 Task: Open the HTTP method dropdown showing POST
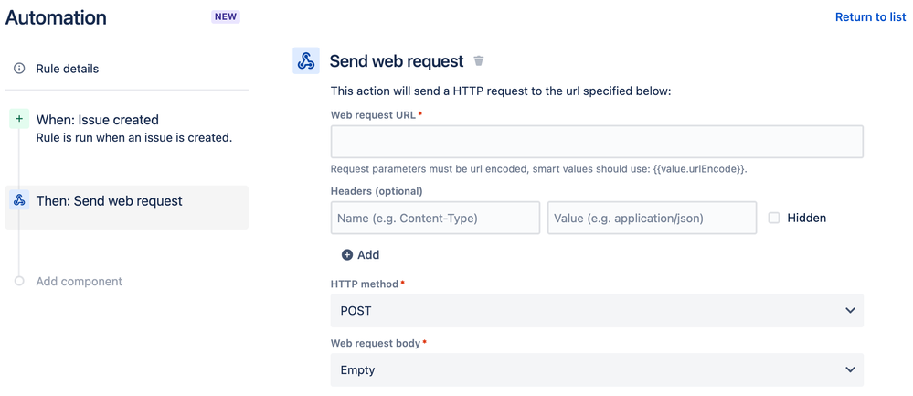(597, 311)
